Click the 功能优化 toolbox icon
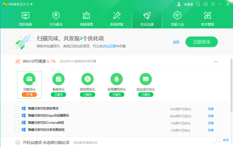Screen dimensions: 233x147 [x=29, y=79]
